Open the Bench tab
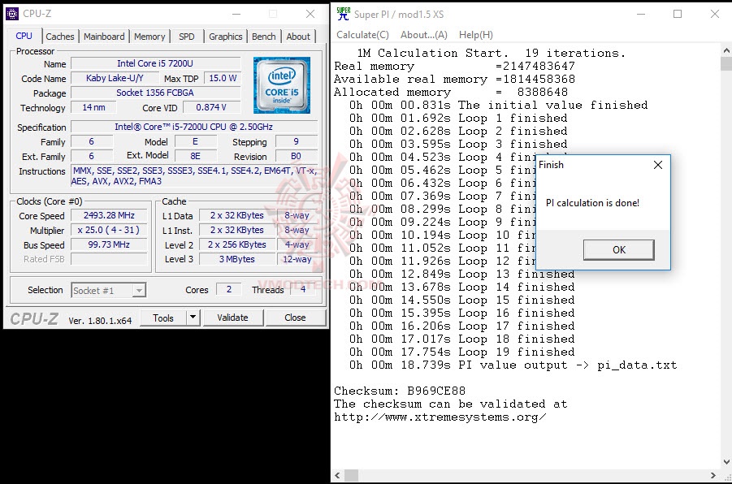The height and width of the screenshot is (484, 732). tap(264, 37)
